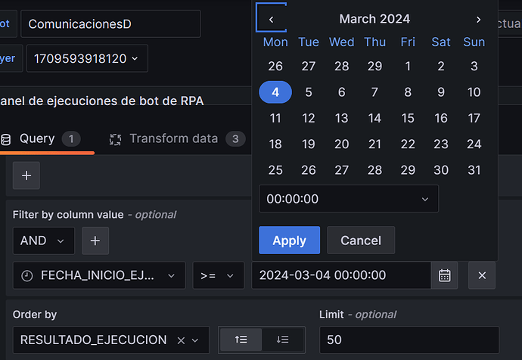
Task: Click the Transform data tab icon
Action: 116,139
